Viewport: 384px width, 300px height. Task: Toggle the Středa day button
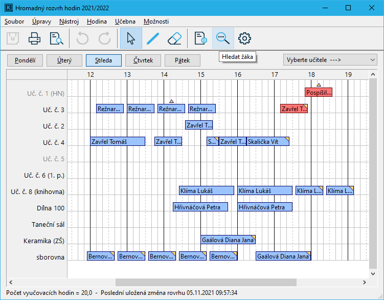pyautogui.click(x=104, y=60)
